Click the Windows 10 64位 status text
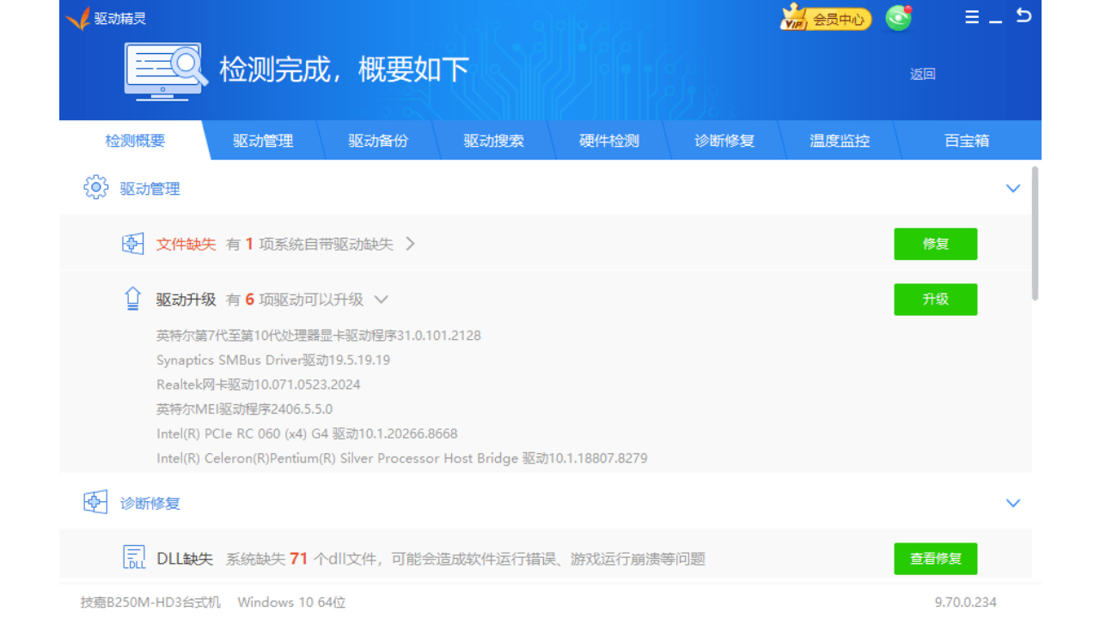 (x=291, y=603)
